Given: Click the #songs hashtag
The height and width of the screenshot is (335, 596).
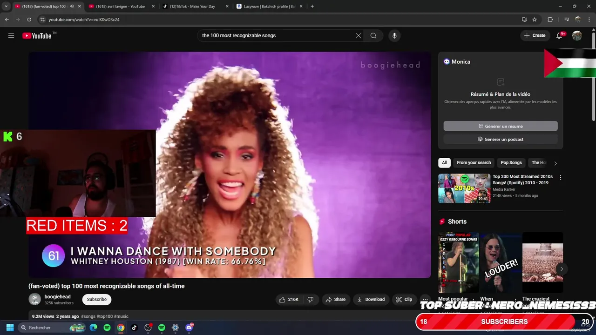Looking at the screenshot, I should point(88,316).
